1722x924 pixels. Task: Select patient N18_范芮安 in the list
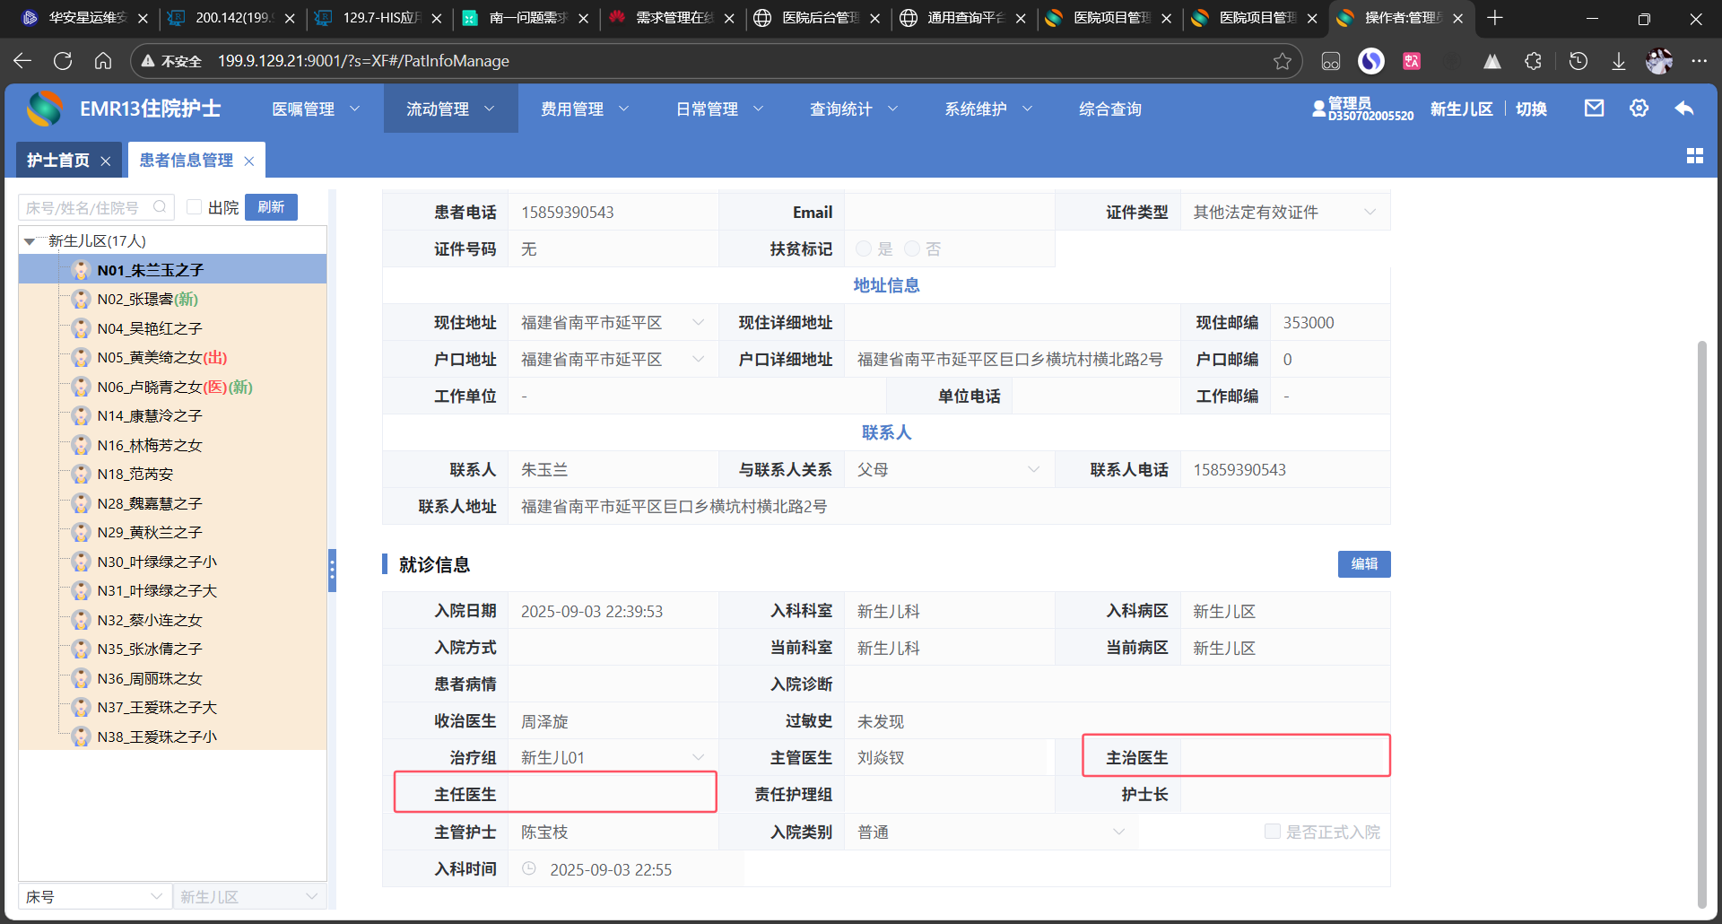(x=135, y=475)
